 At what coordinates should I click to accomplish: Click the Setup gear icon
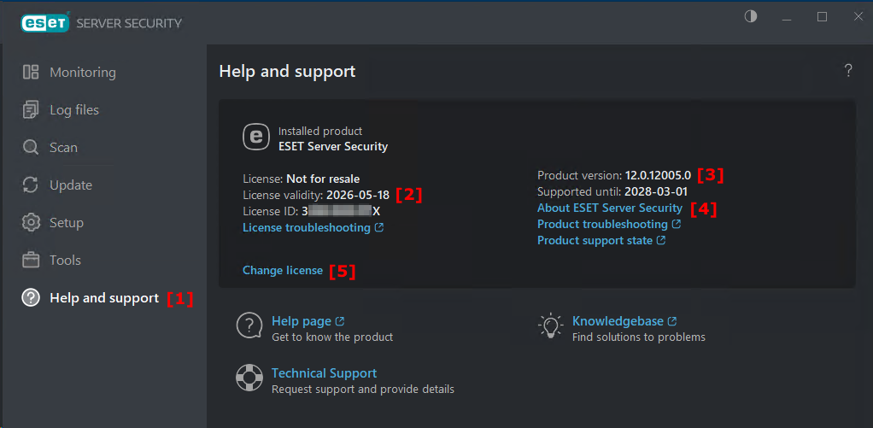31,223
